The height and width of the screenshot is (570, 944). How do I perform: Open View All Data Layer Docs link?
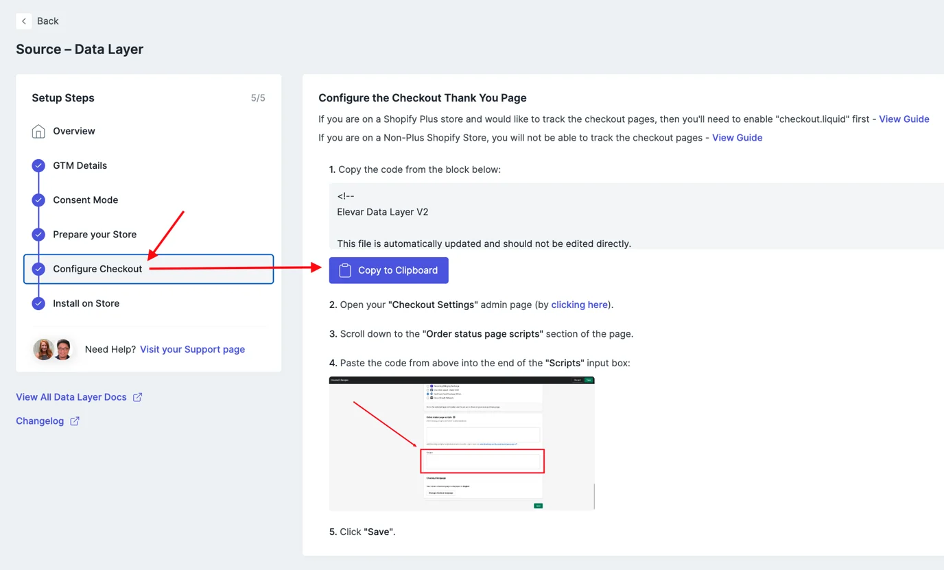click(x=71, y=397)
